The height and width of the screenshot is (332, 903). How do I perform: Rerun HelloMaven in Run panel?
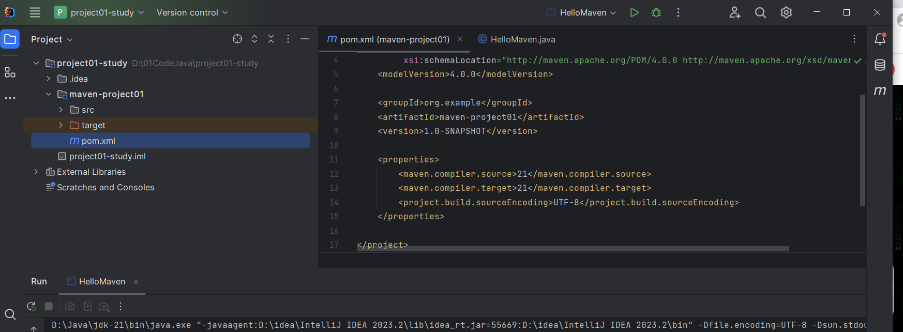pyautogui.click(x=32, y=306)
